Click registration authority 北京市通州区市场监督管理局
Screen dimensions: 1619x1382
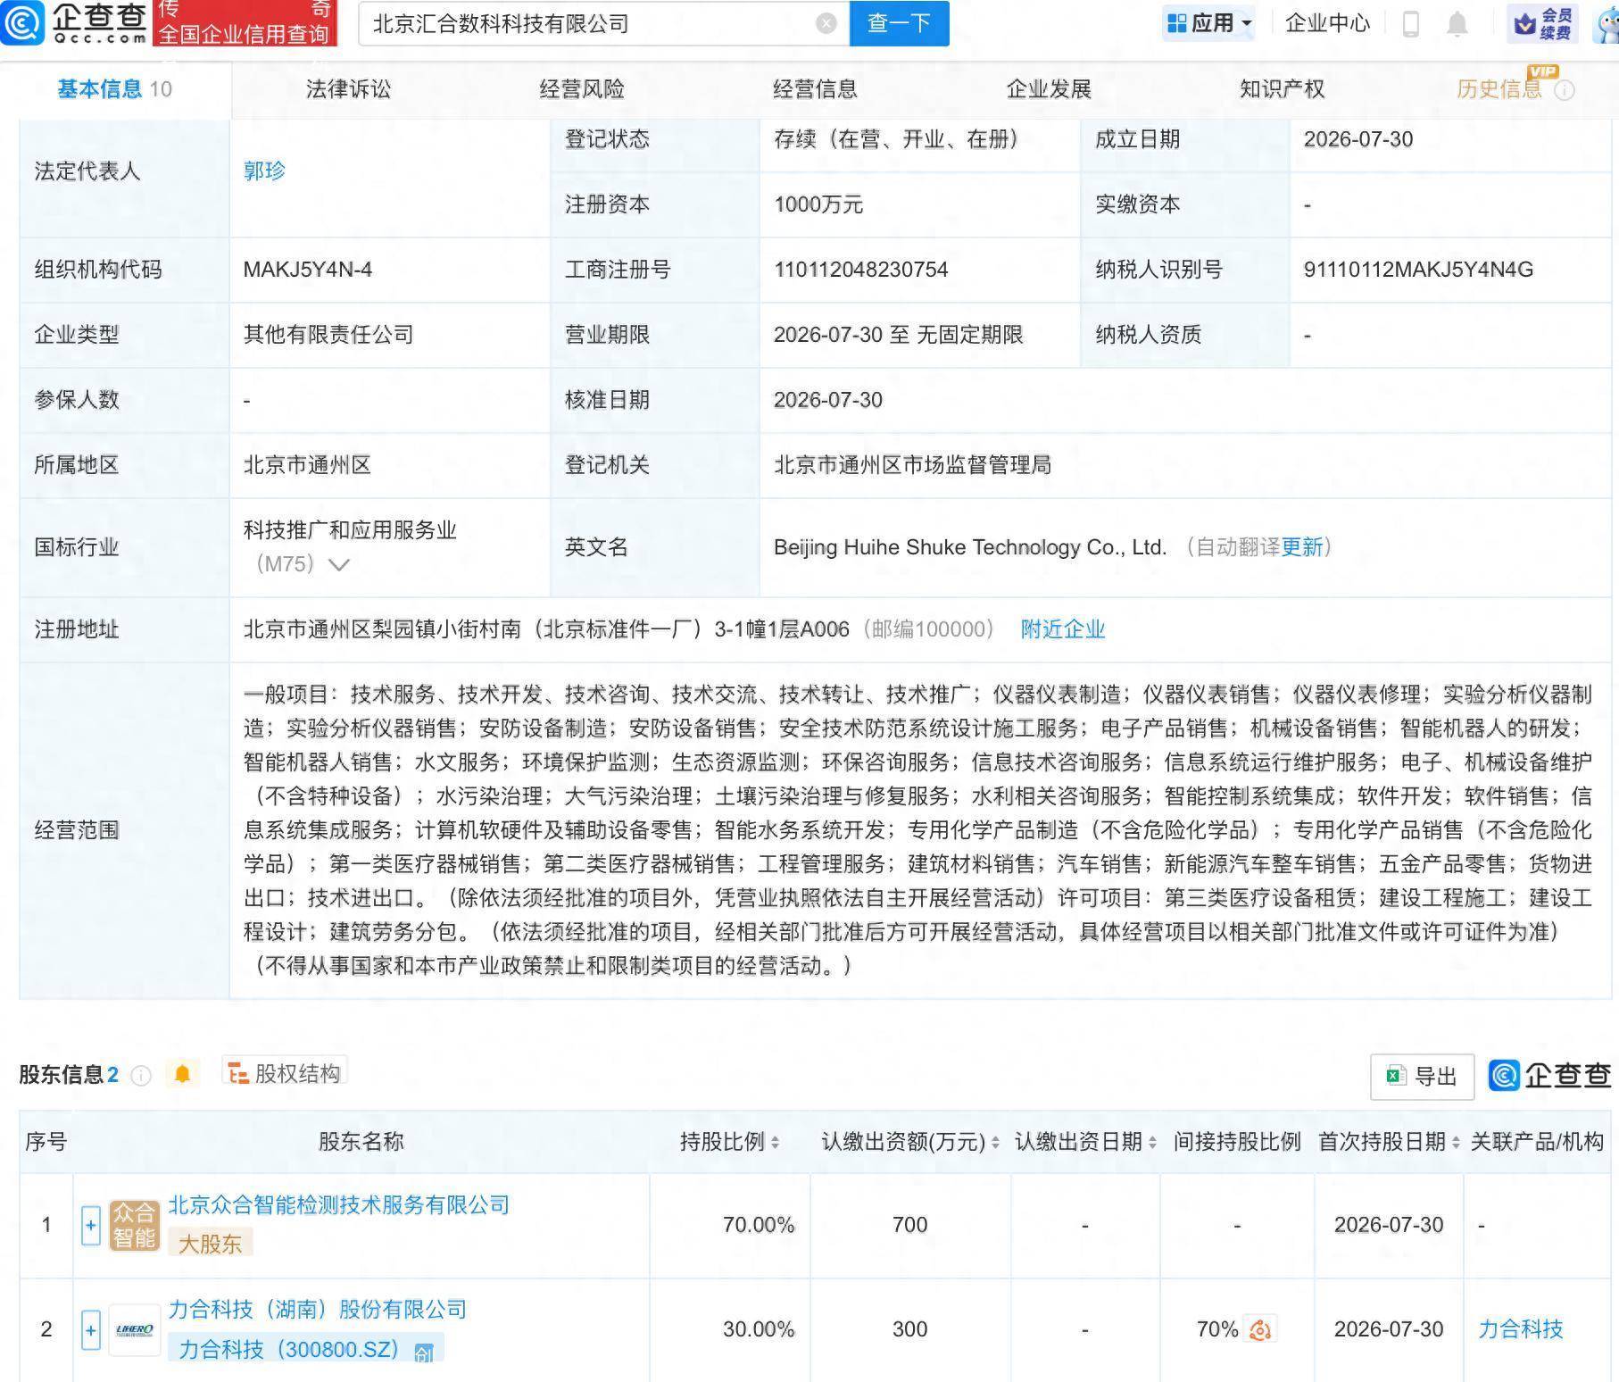tap(912, 465)
